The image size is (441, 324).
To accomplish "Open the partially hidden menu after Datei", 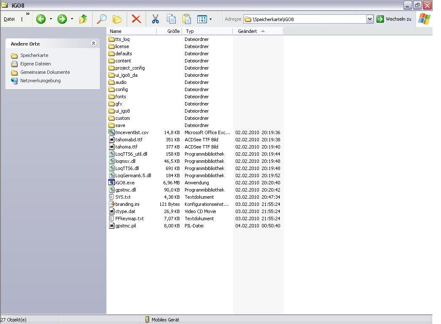I will click(22, 19).
